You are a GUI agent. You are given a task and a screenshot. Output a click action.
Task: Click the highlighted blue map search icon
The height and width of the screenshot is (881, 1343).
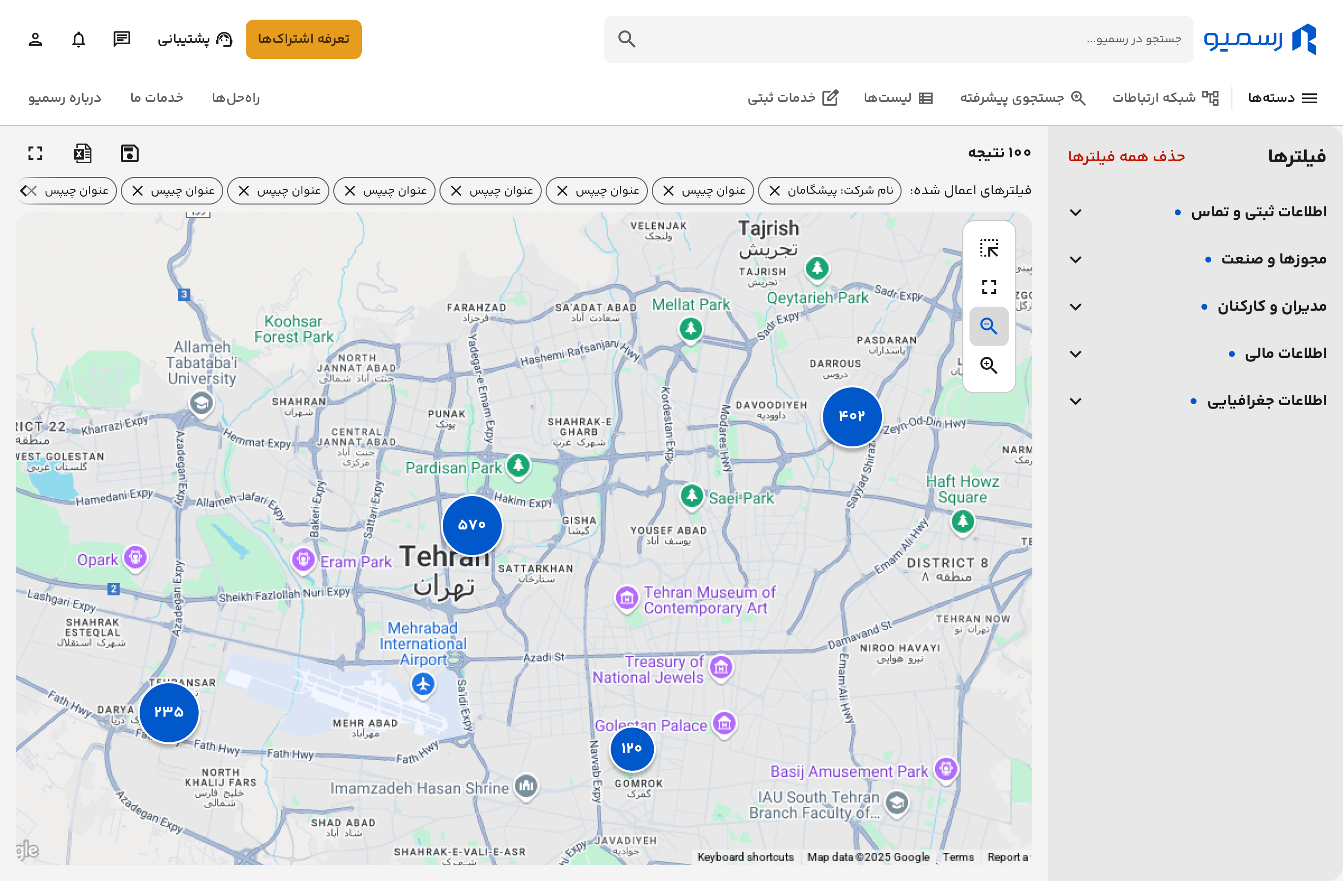click(x=989, y=326)
